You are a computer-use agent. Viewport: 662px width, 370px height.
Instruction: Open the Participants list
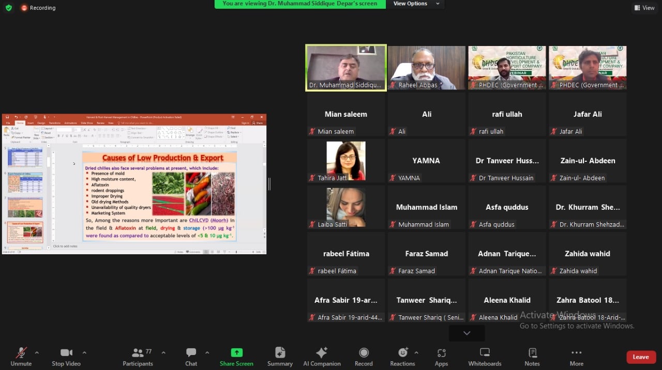click(x=138, y=356)
